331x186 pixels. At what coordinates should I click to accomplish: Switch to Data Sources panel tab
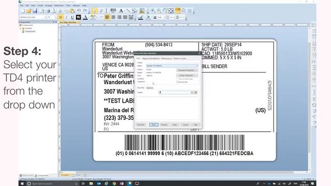[x=27, y=176]
